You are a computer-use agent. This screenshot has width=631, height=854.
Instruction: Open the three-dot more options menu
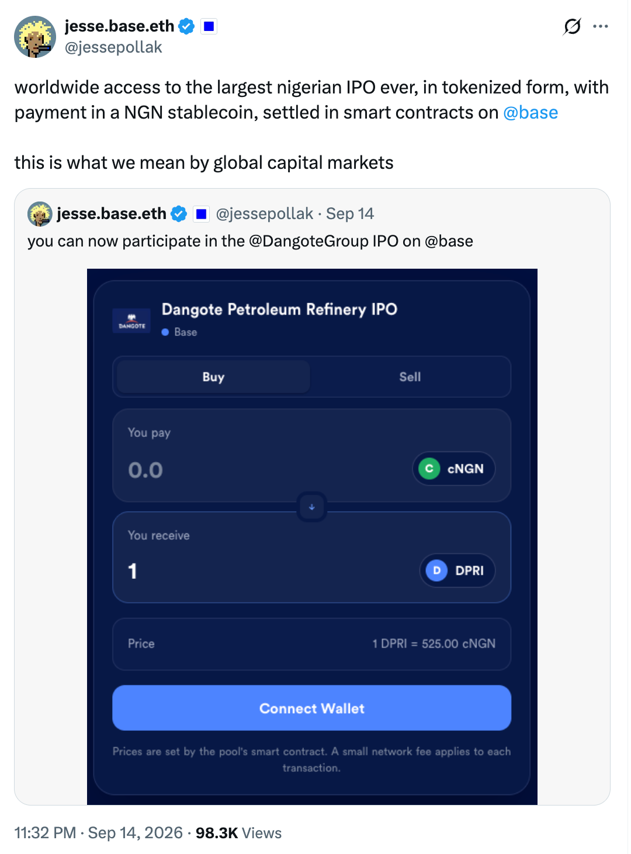601,26
